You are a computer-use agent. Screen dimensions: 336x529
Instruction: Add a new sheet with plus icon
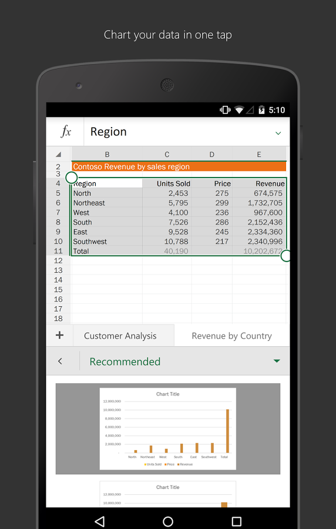tap(60, 335)
